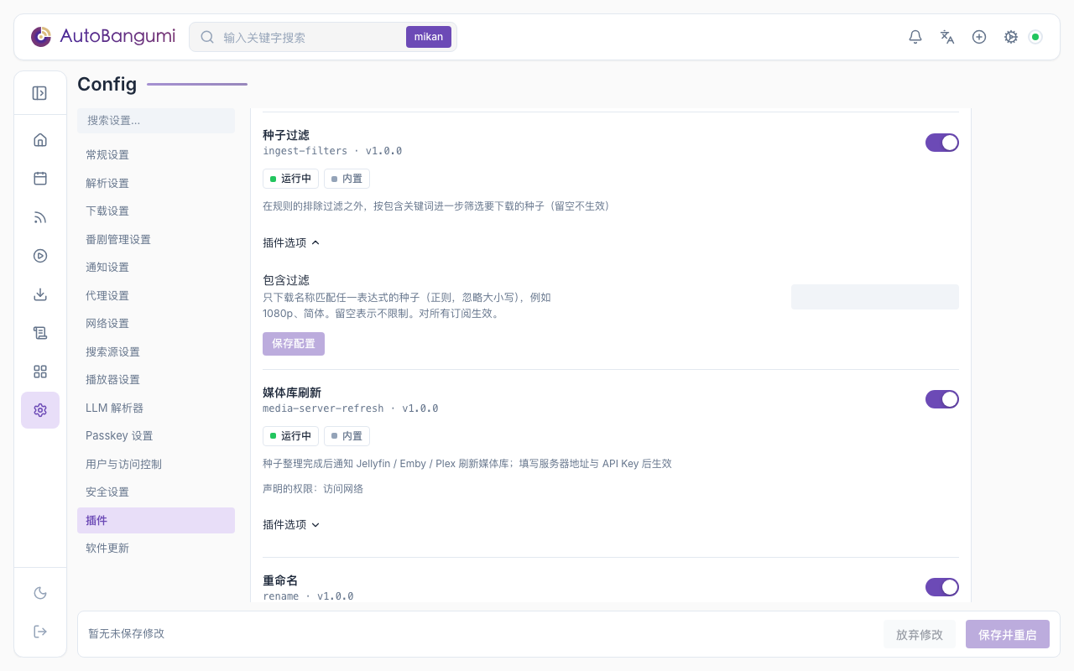Open the RSS feeds icon
Image resolution: width=1074 pixels, height=671 pixels.
(x=40, y=217)
